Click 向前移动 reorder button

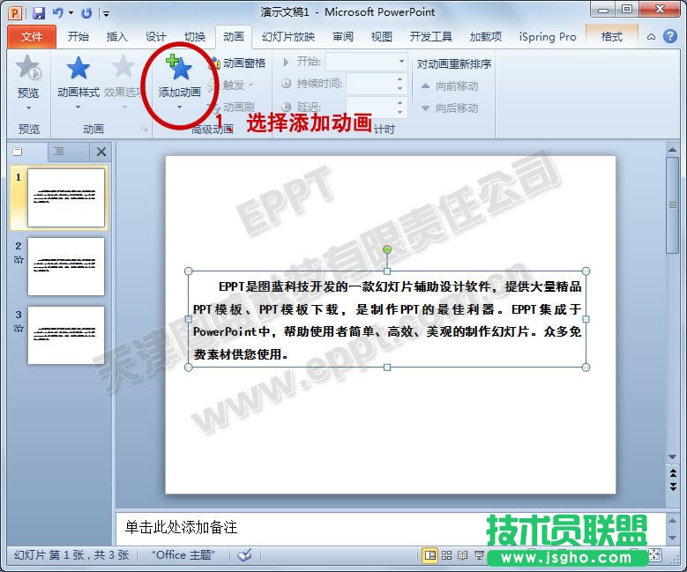click(450, 85)
